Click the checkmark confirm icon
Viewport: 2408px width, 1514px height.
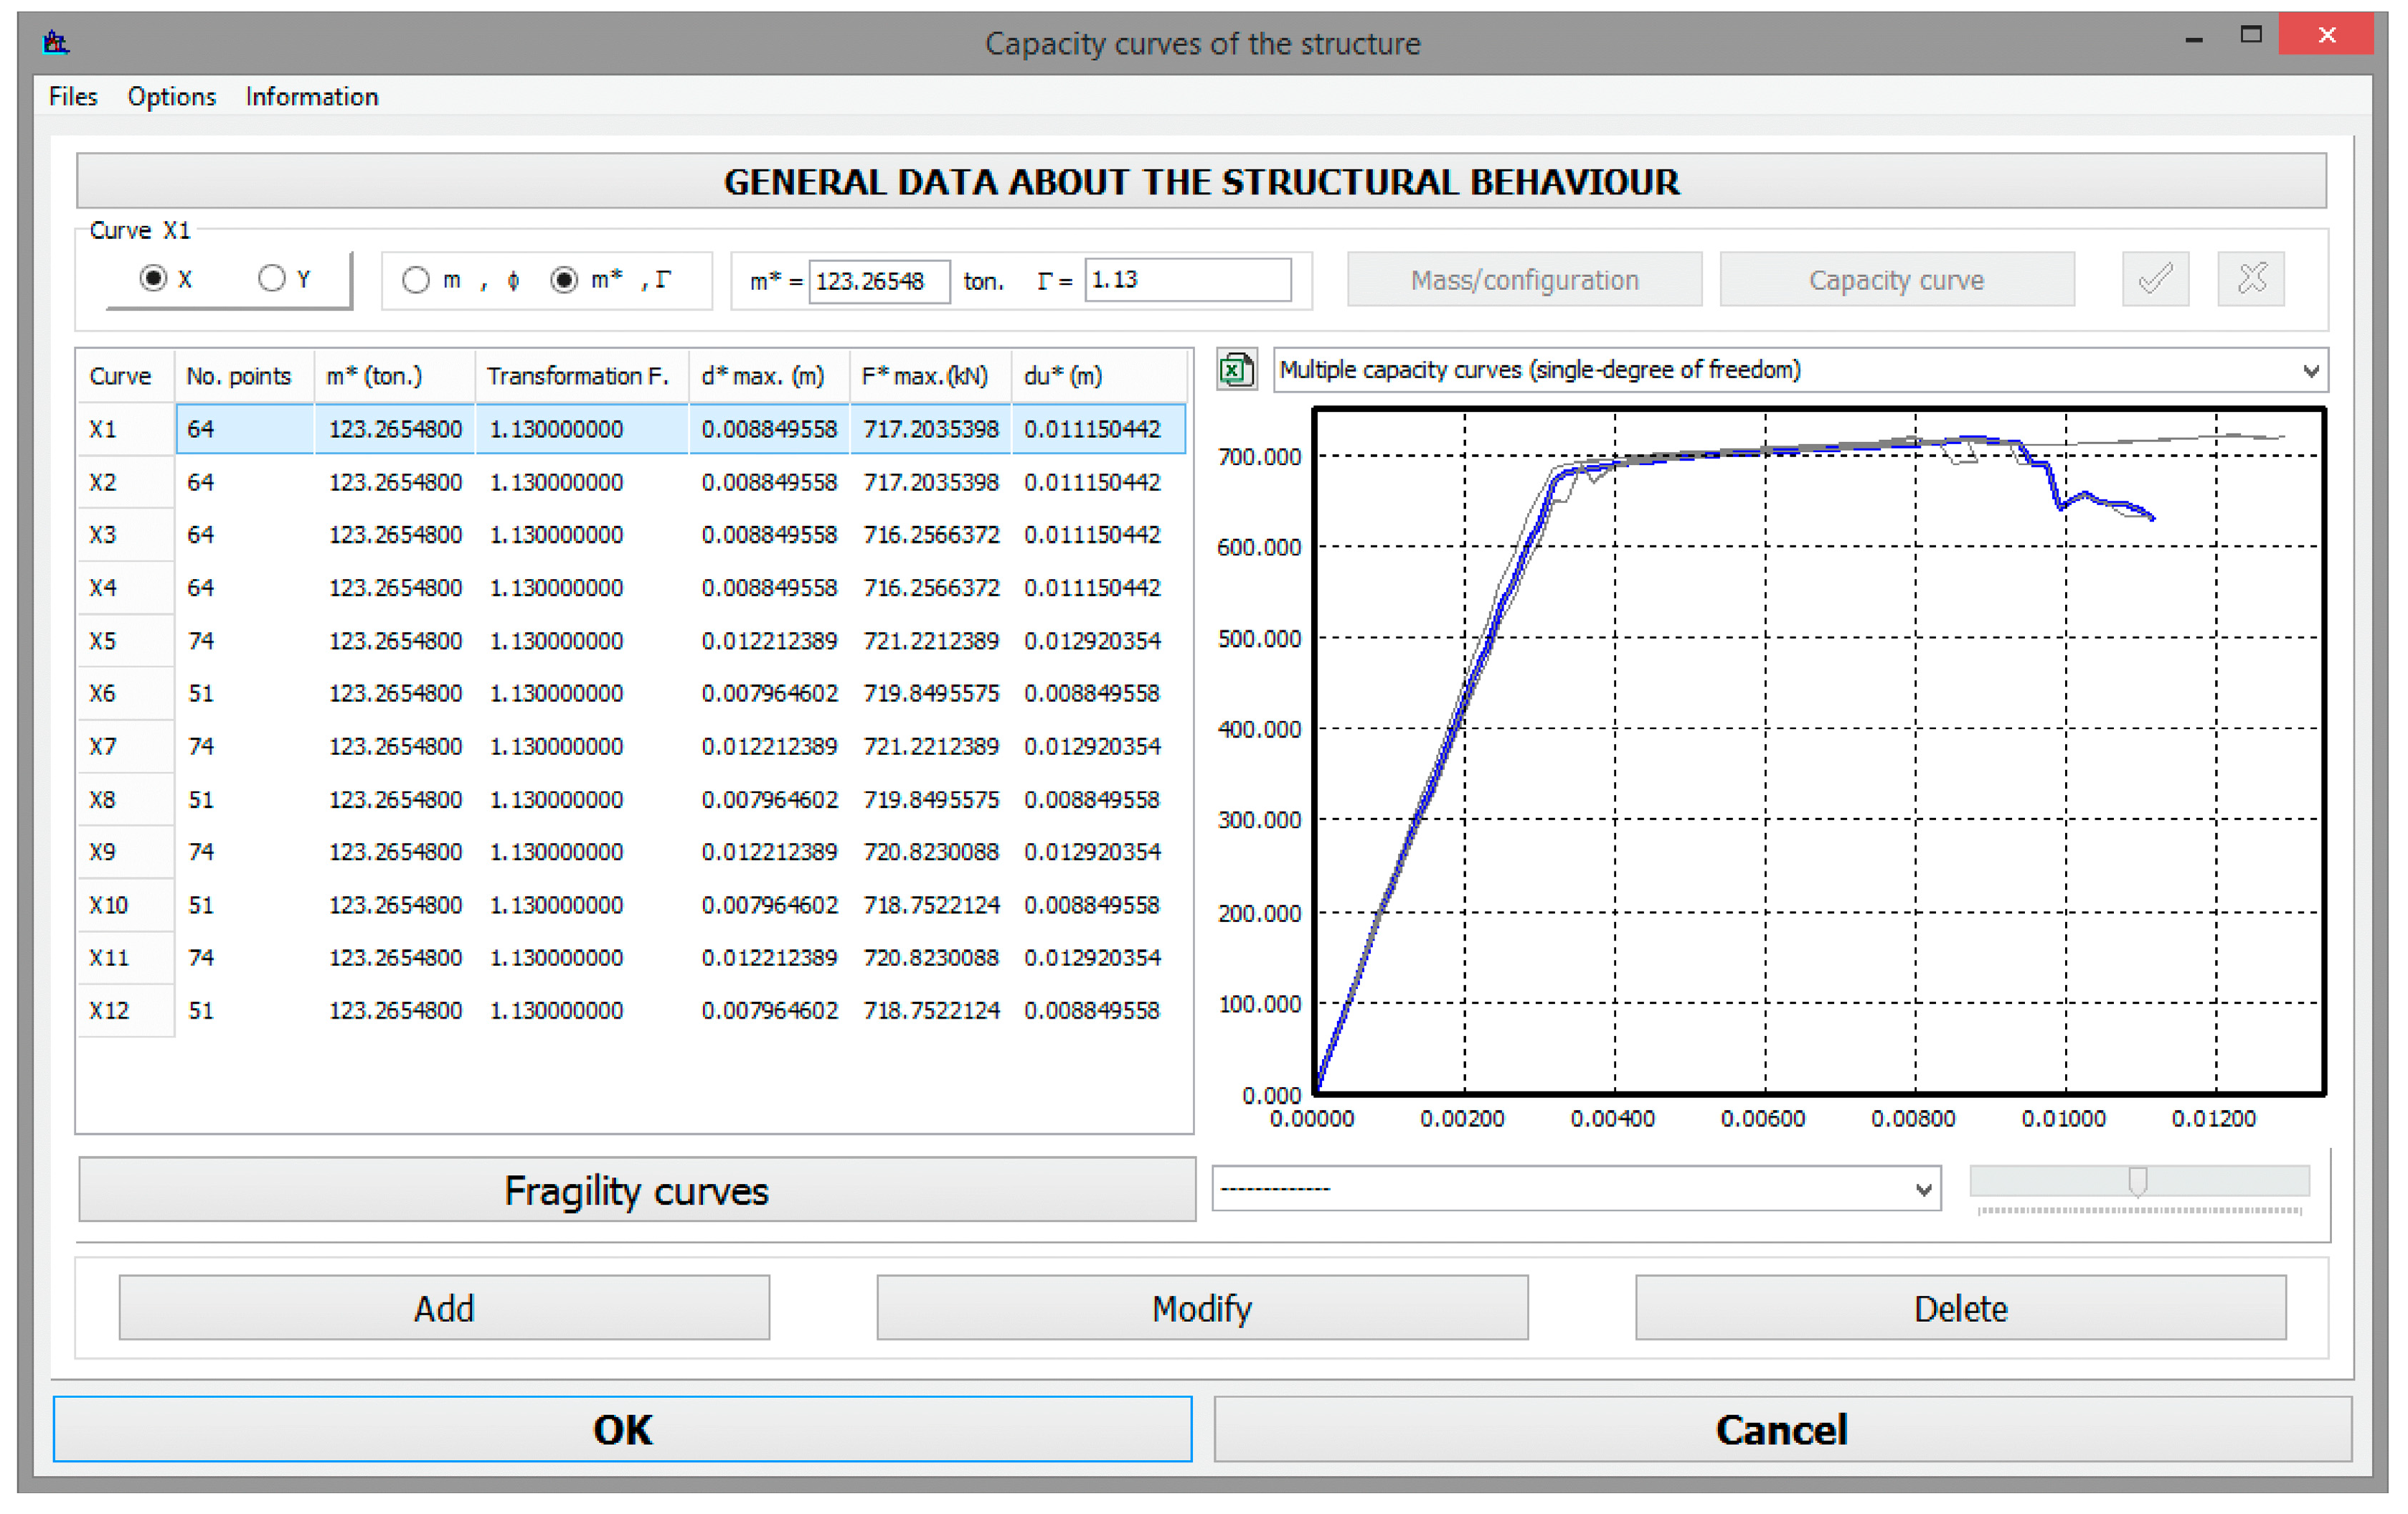point(2155,279)
